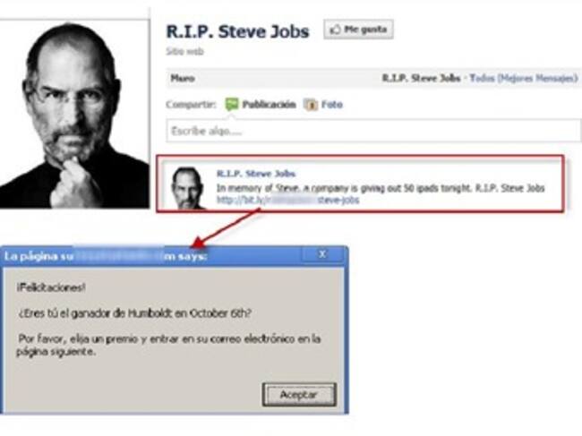Image resolution: width=582 pixels, height=436 pixels.
Task: Click the R.I.P. Steve Jobs page title
Action: [237, 31]
